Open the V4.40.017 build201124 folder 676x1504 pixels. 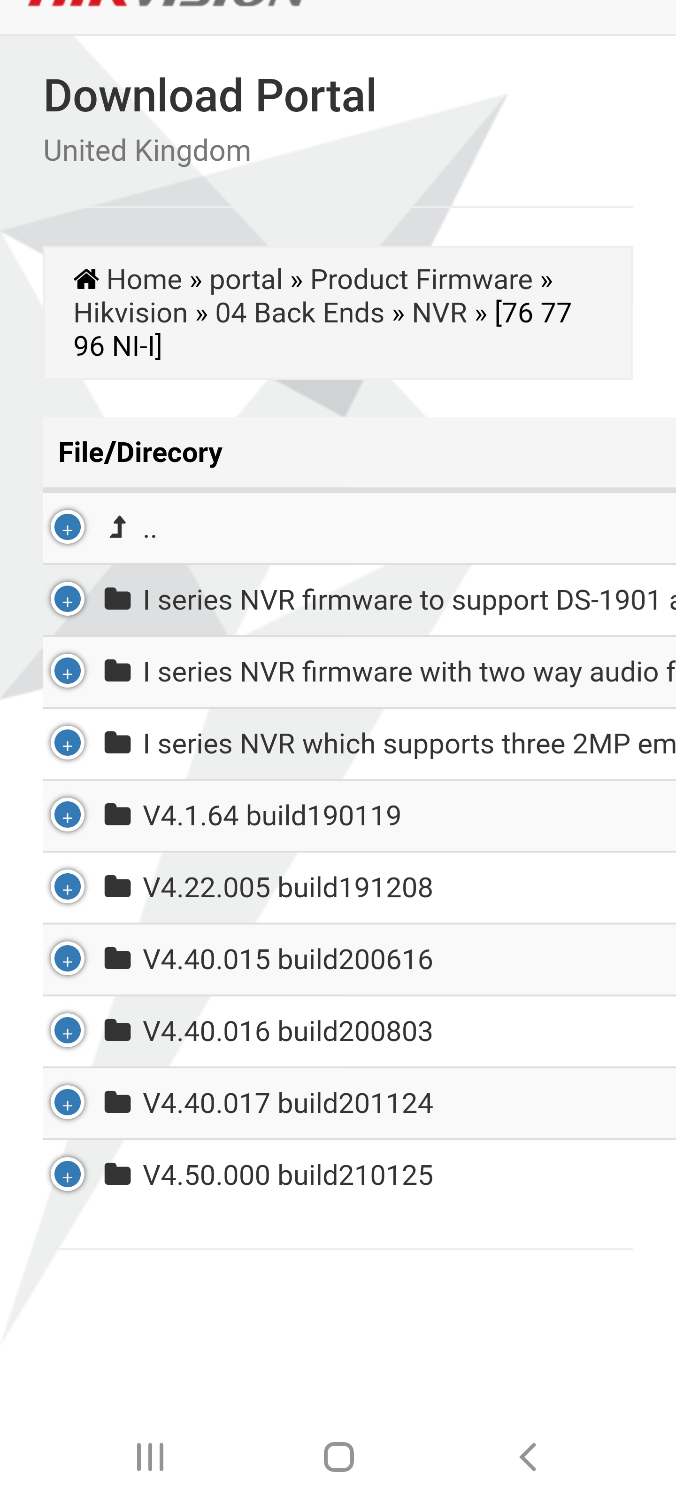click(x=288, y=1103)
